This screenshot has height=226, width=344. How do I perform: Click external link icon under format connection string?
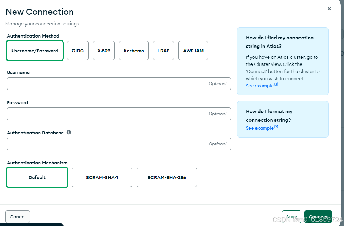[276, 127]
